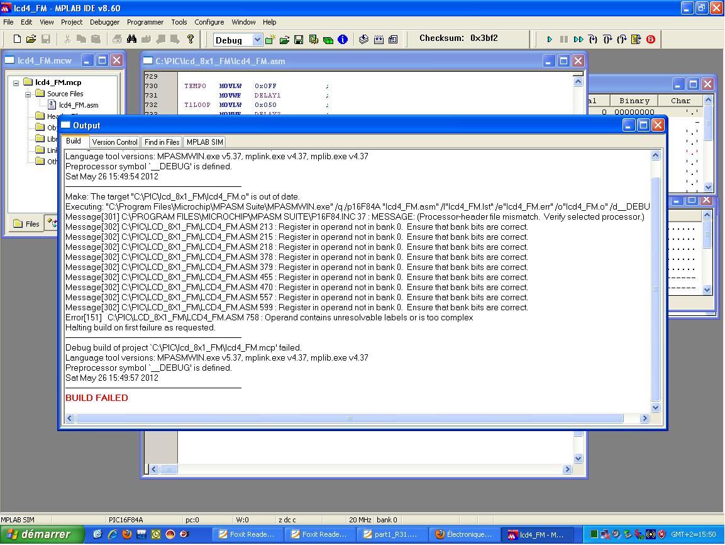Click the Step Over debugger icon

607,40
